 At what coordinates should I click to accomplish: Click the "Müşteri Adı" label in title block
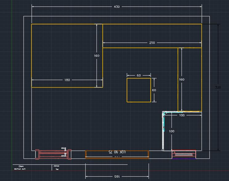[20, 169]
